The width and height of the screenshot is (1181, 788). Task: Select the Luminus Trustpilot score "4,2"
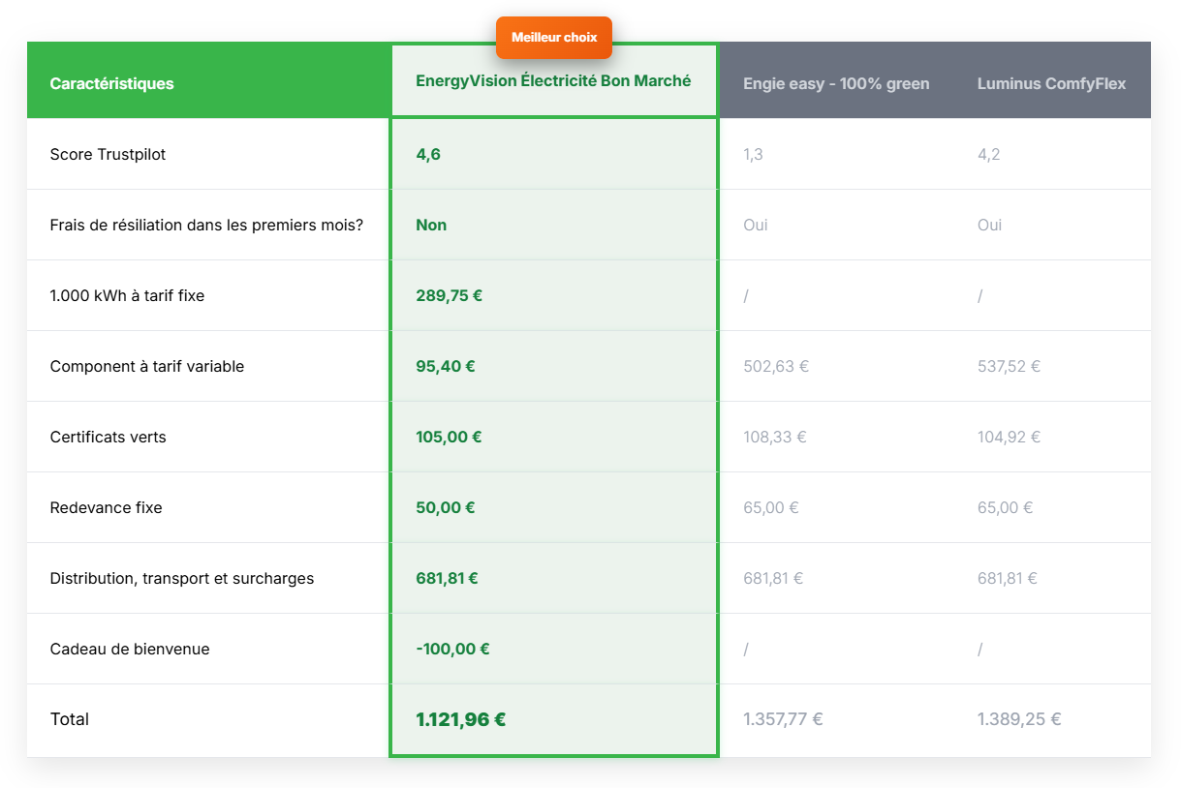pyautogui.click(x=988, y=154)
